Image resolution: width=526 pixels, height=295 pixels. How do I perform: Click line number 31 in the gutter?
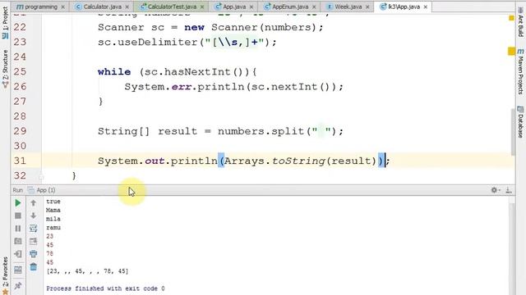tap(20, 161)
